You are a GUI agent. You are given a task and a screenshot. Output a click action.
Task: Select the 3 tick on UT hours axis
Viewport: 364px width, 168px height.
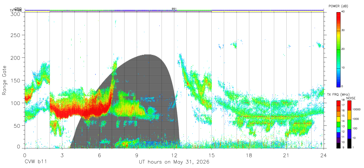click(x=62, y=155)
